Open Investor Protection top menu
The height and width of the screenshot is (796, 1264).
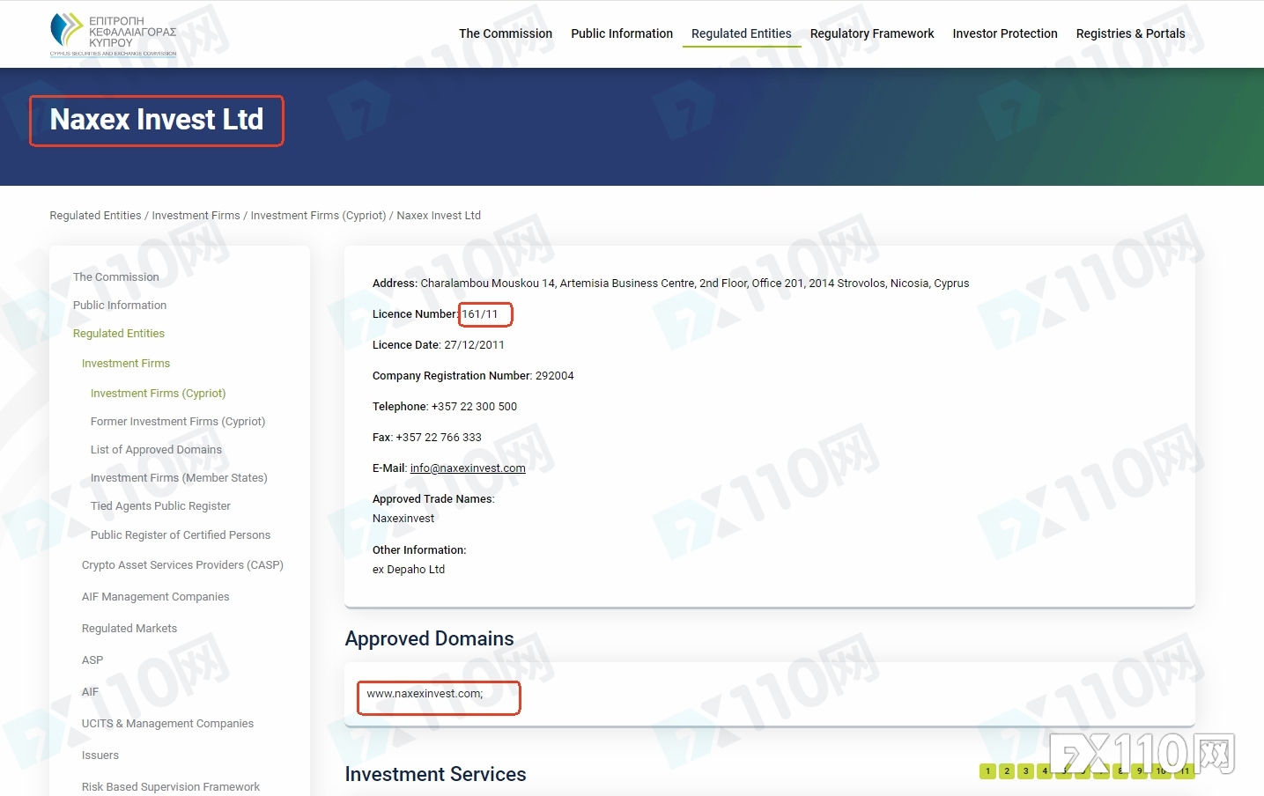[x=1005, y=33]
